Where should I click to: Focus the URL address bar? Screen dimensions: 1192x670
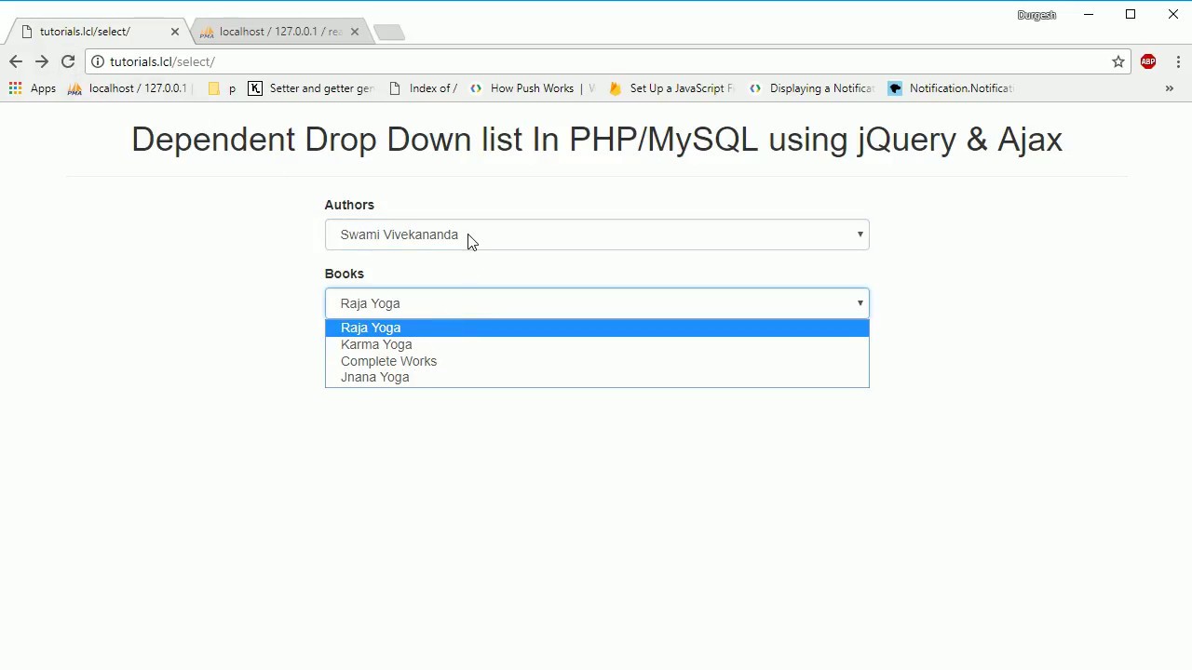click(x=605, y=61)
